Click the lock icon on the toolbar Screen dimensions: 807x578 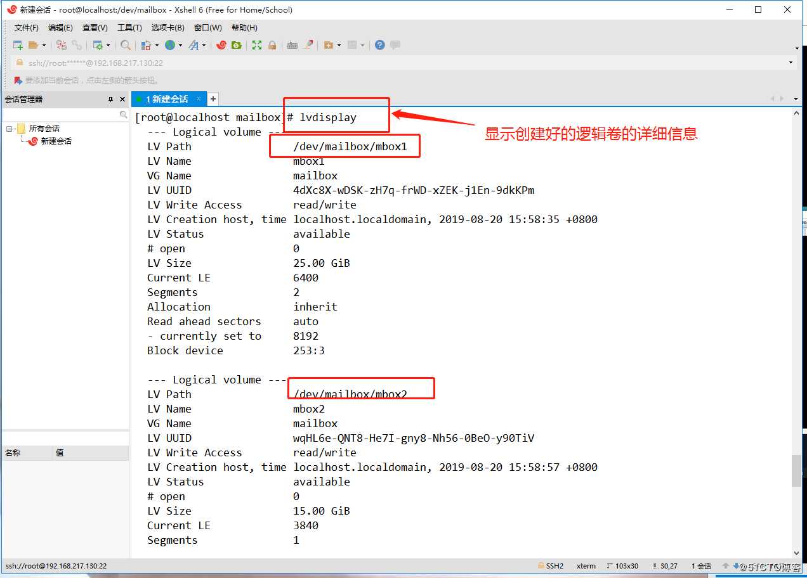click(271, 45)
